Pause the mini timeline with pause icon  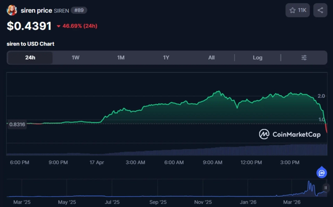[326, 188]
